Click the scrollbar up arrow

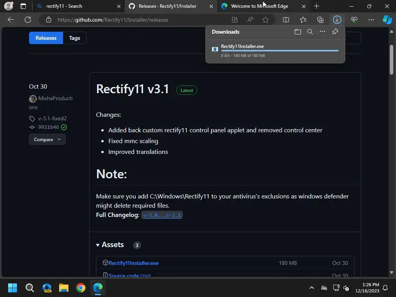click(391, 31)
